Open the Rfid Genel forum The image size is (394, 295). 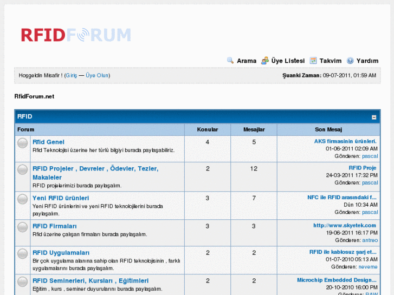coord(48,142)
